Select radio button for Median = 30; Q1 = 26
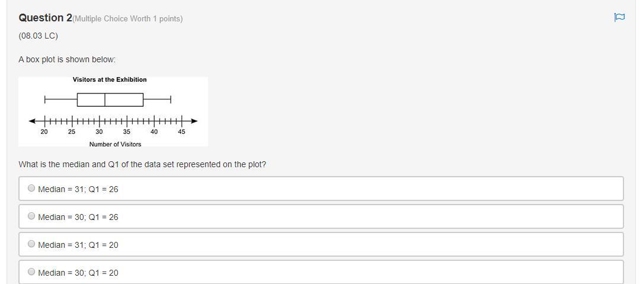 pos(31,216)
